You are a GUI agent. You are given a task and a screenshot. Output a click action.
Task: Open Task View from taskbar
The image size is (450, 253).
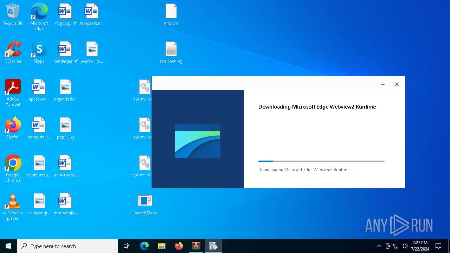(x=127, y=246)
